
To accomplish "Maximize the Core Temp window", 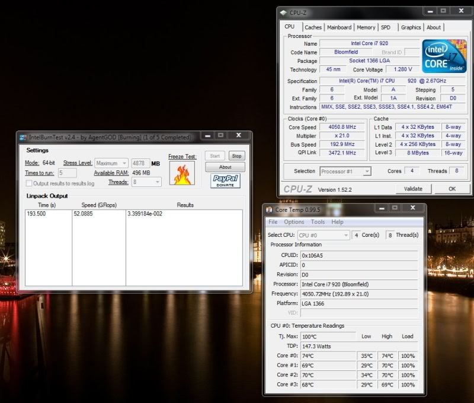I will (395, 208).
